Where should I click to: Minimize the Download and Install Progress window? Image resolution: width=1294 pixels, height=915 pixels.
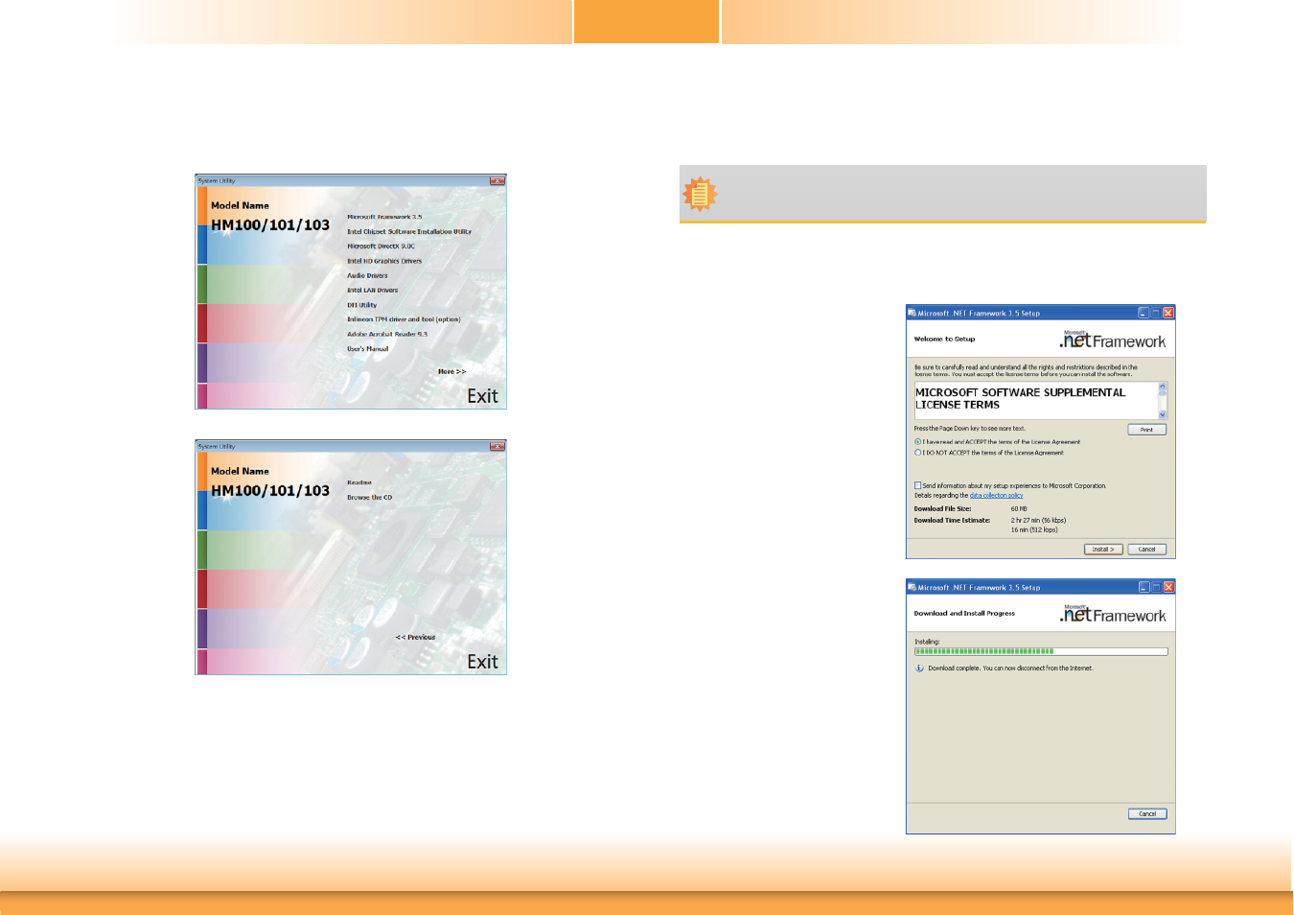coord(1144,587)
